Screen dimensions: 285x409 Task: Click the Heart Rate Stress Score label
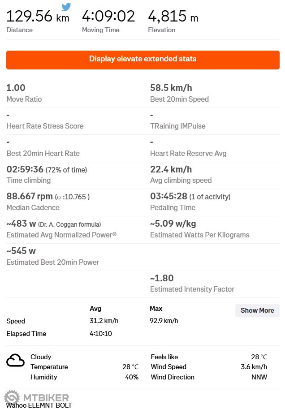(45, 126)
